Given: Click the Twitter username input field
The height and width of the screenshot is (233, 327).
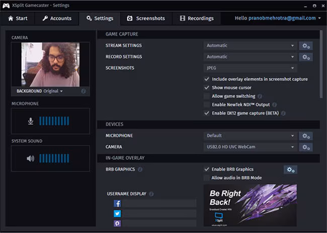Looking at the screenshot, I should [159, 213].
